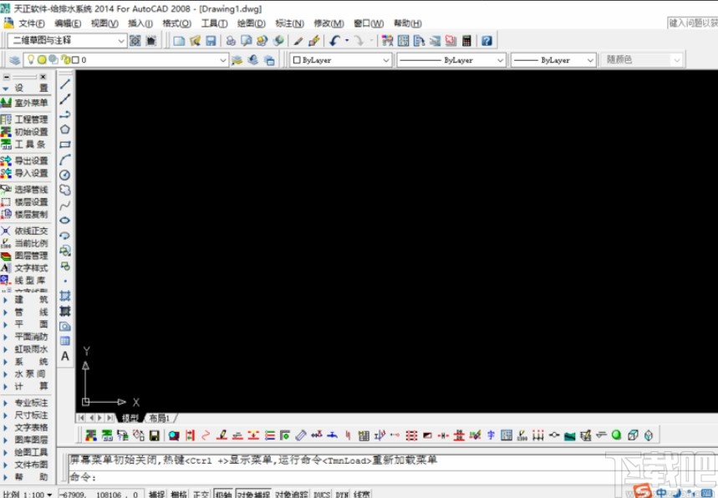Image resolution: width=718 pixels, height=498 pixels.
Task: Select the Spline draw tool
Action: [x=65, y=205]
